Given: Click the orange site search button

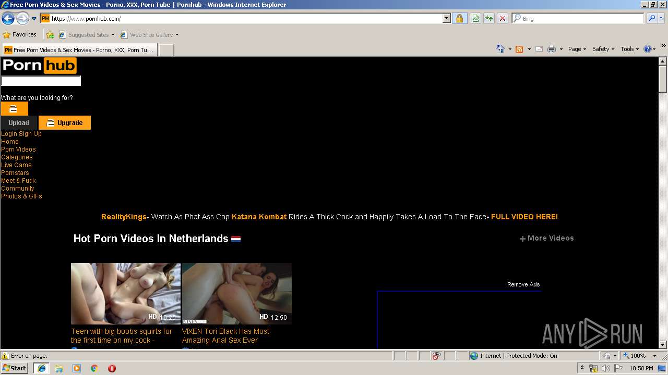Looking at the screenshot, I should pyautogui.click(x=14, y=109).
